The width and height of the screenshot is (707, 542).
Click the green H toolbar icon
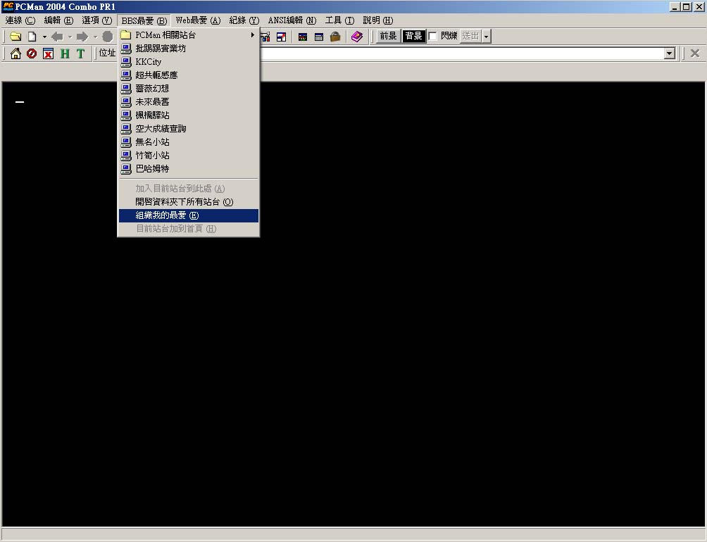point(65,53)
